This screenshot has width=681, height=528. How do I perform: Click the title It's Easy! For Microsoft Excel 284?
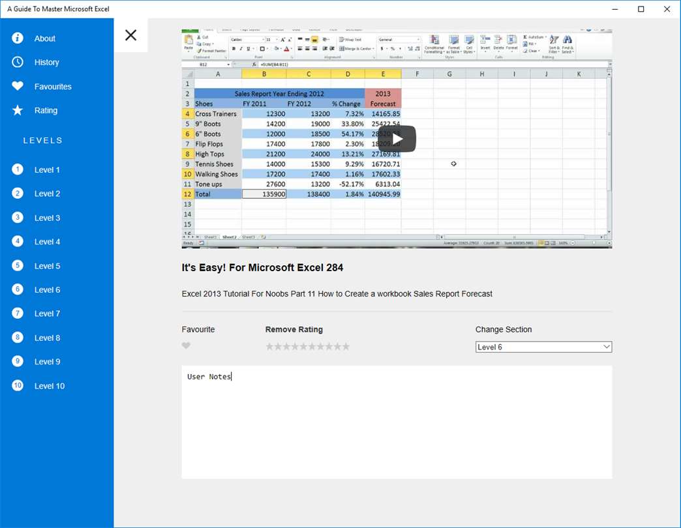pyautogui.click(x=262, y=268)
